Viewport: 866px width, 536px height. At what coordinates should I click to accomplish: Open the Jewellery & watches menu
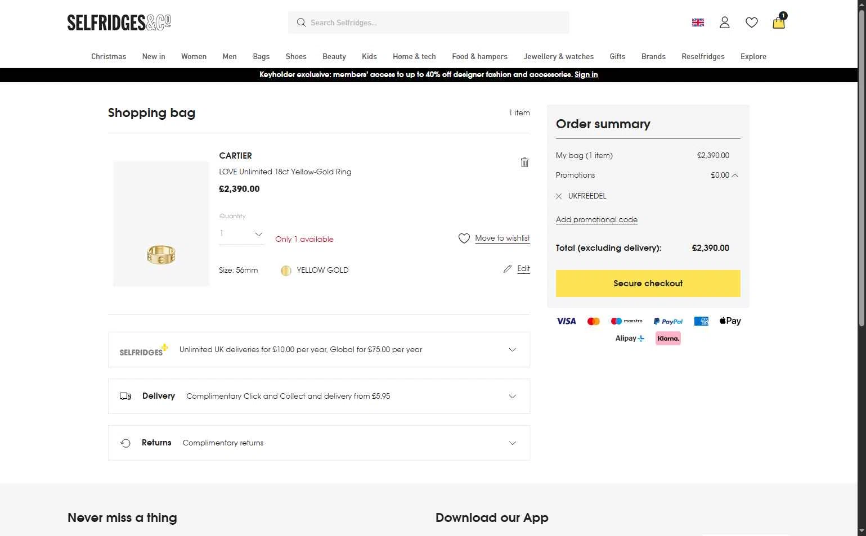[559, 56]
